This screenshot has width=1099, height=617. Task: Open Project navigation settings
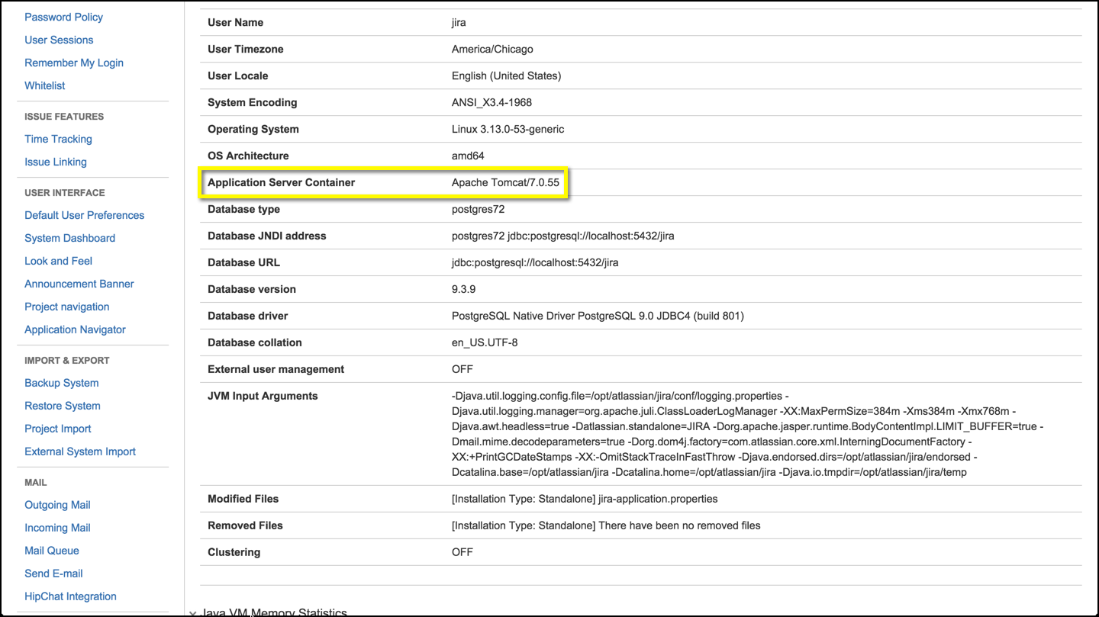point(66,307)
